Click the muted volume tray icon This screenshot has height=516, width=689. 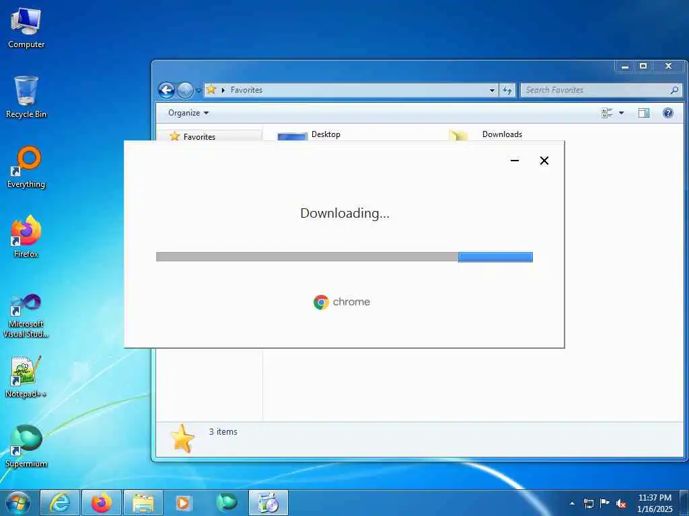pyautogui.click(x=621, y=504)
